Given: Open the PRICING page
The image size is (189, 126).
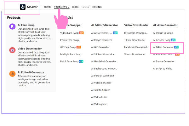Looking at the screenshot, I should coord(97,7).
